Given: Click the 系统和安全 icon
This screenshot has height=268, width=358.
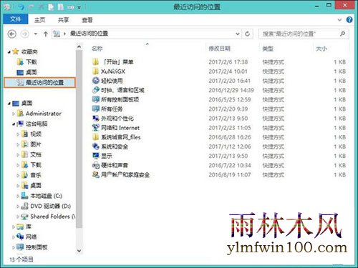Looking at the screenshot, I should tap(95, 147).
